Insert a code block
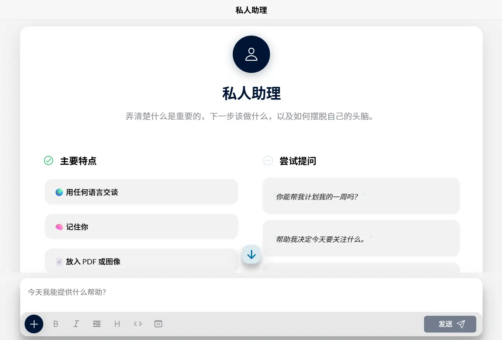Screen dimensions: 502x340 [x=158, y=324]
